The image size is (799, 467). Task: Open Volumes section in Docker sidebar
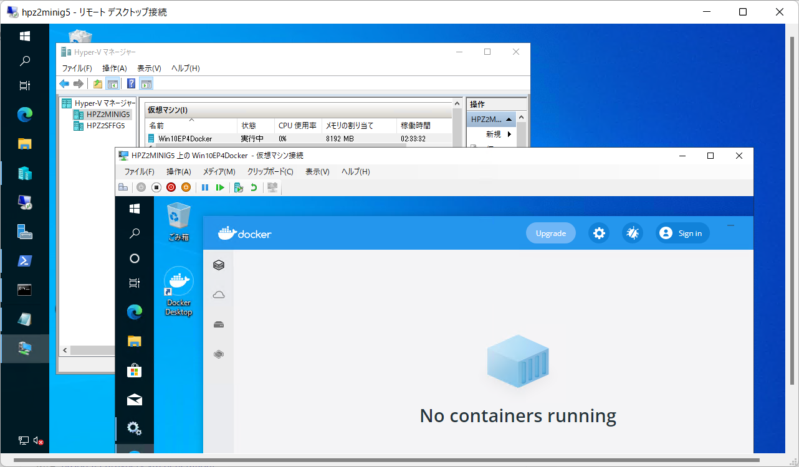(x=219, y=324)
